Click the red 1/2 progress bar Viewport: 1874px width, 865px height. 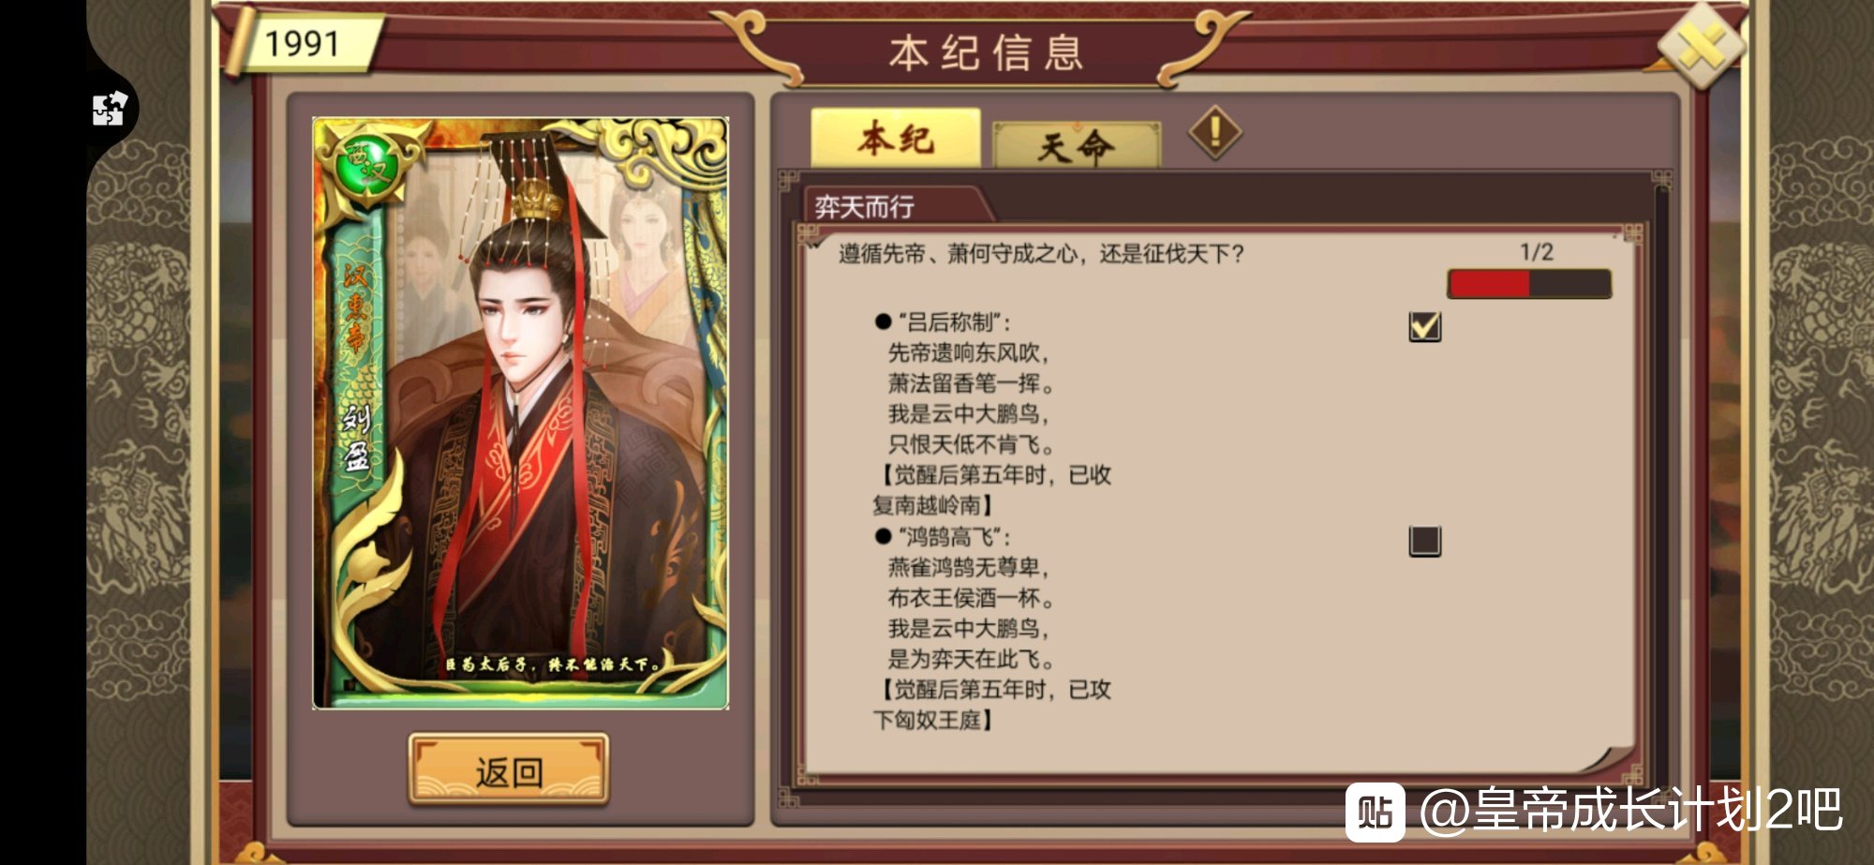pos(1529,283)
